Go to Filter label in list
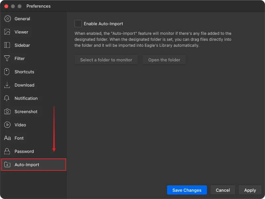265x199 pixels. [x=20, y=58]
